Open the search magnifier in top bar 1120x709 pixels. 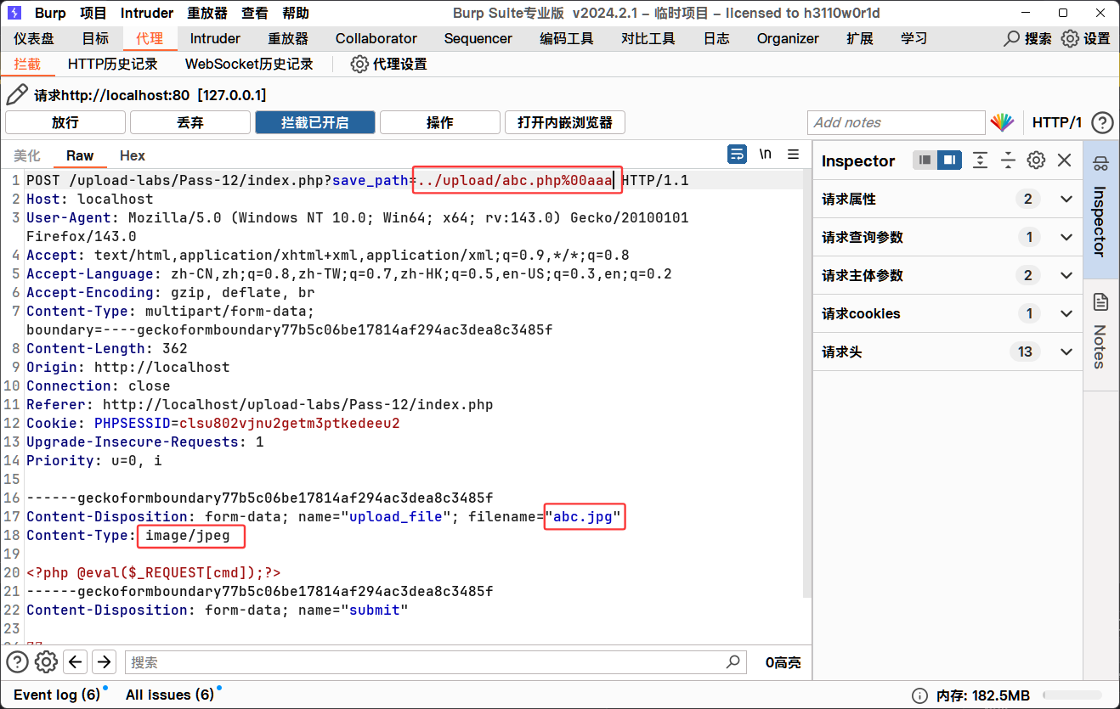pos(1012,39)
